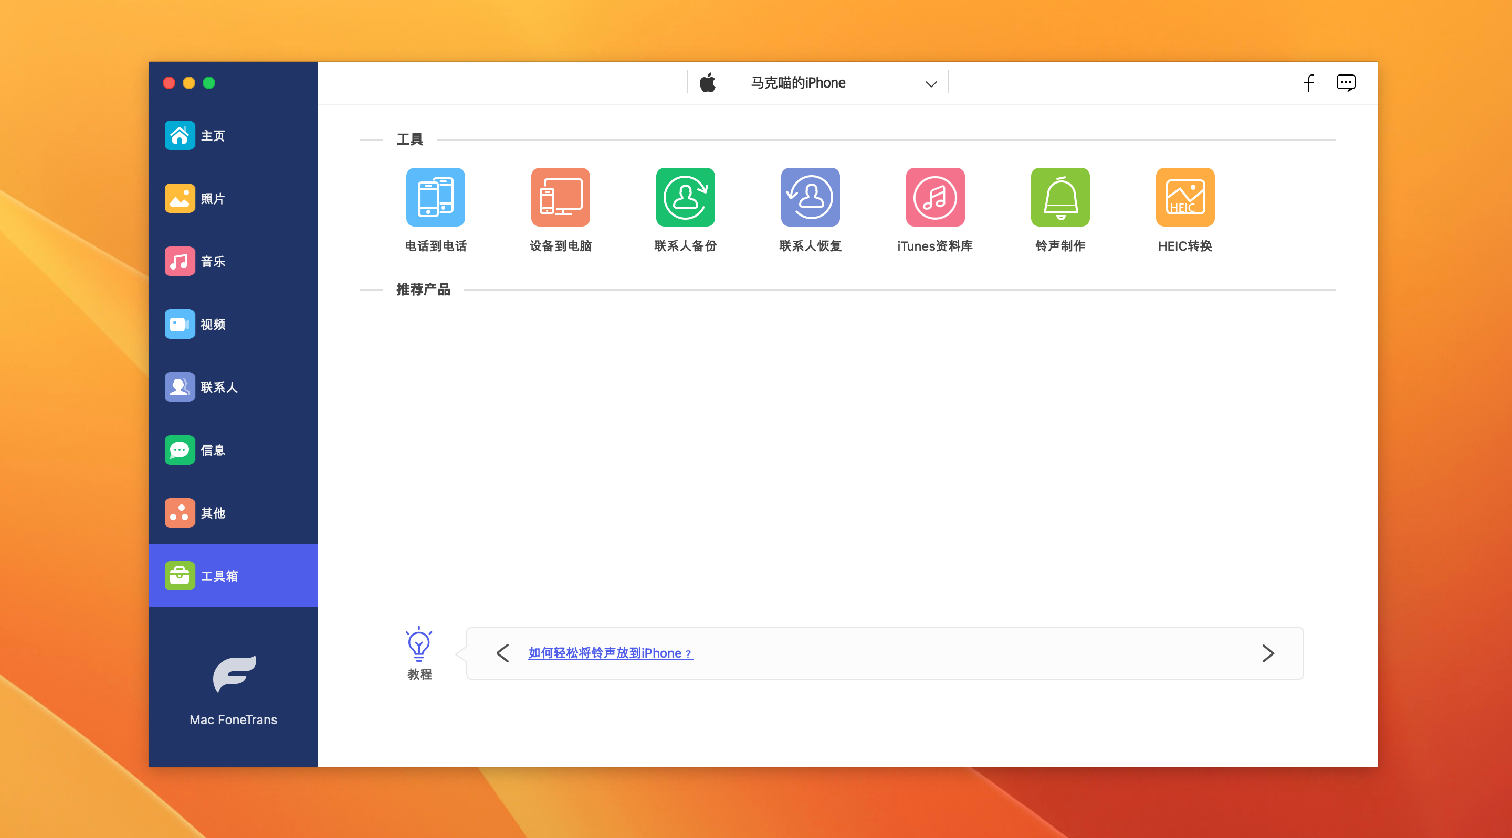
Task: Open the 信息 messages icon in sidebar
Action: click(180, 450)
